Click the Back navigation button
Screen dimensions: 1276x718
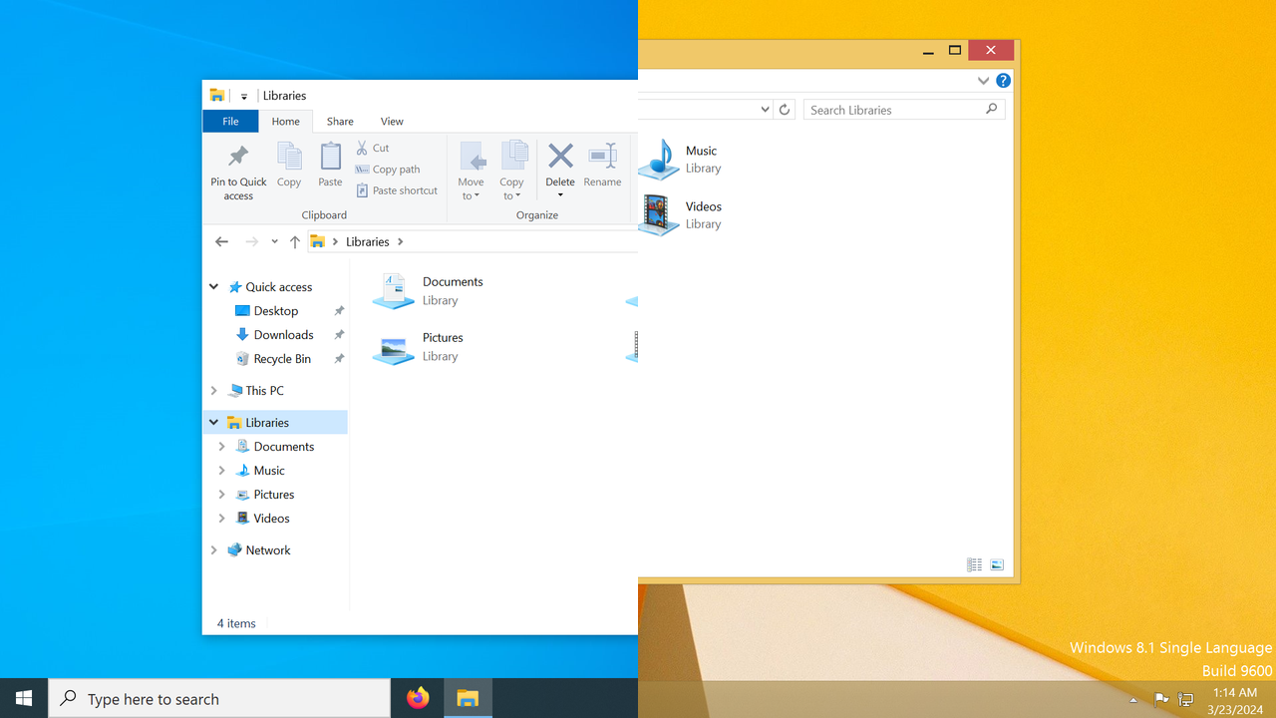[x=221, y=241]
